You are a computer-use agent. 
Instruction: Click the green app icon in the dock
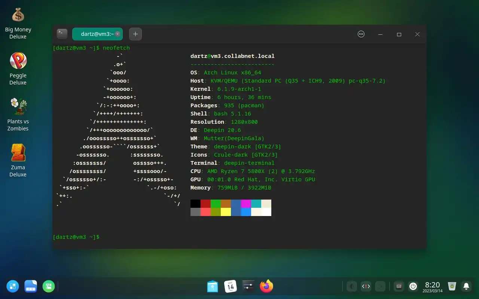click(x=49, y=287)
